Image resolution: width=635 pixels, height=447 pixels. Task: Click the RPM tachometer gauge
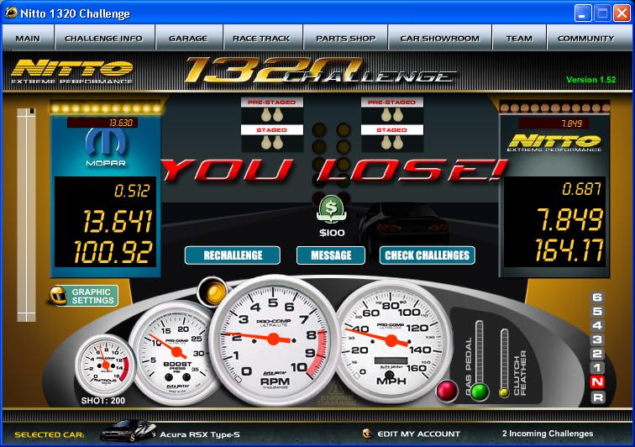click(x=274, y=339)
